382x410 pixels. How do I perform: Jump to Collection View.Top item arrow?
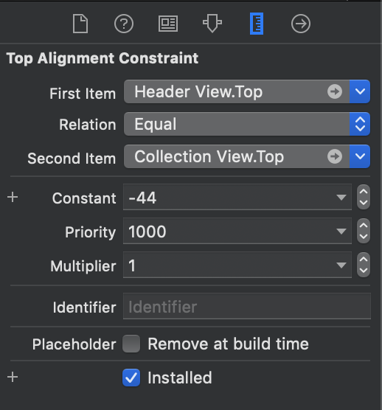click(335, 156)
